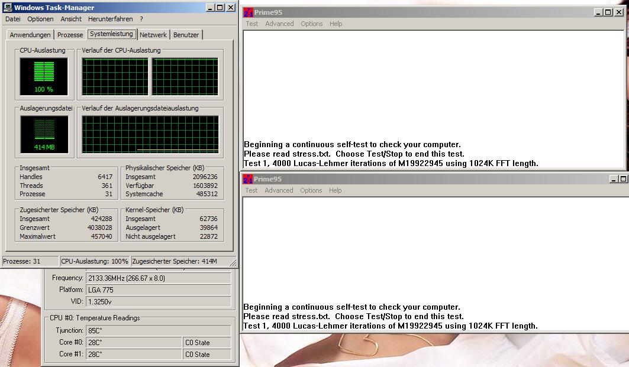This screenshot has width=629, height=367.
Task: Maximize the Windows Task-Manager window
Action: tap(220, 8)
